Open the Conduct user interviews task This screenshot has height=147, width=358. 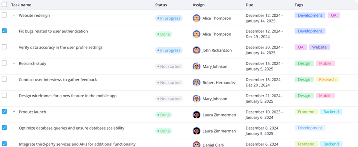tap(58, 80)
